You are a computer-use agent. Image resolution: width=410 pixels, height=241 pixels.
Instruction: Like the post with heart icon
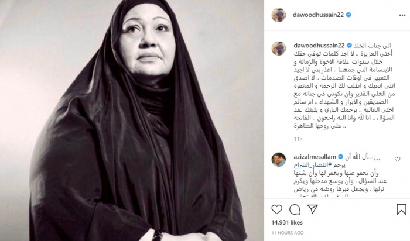pos(276,209)
